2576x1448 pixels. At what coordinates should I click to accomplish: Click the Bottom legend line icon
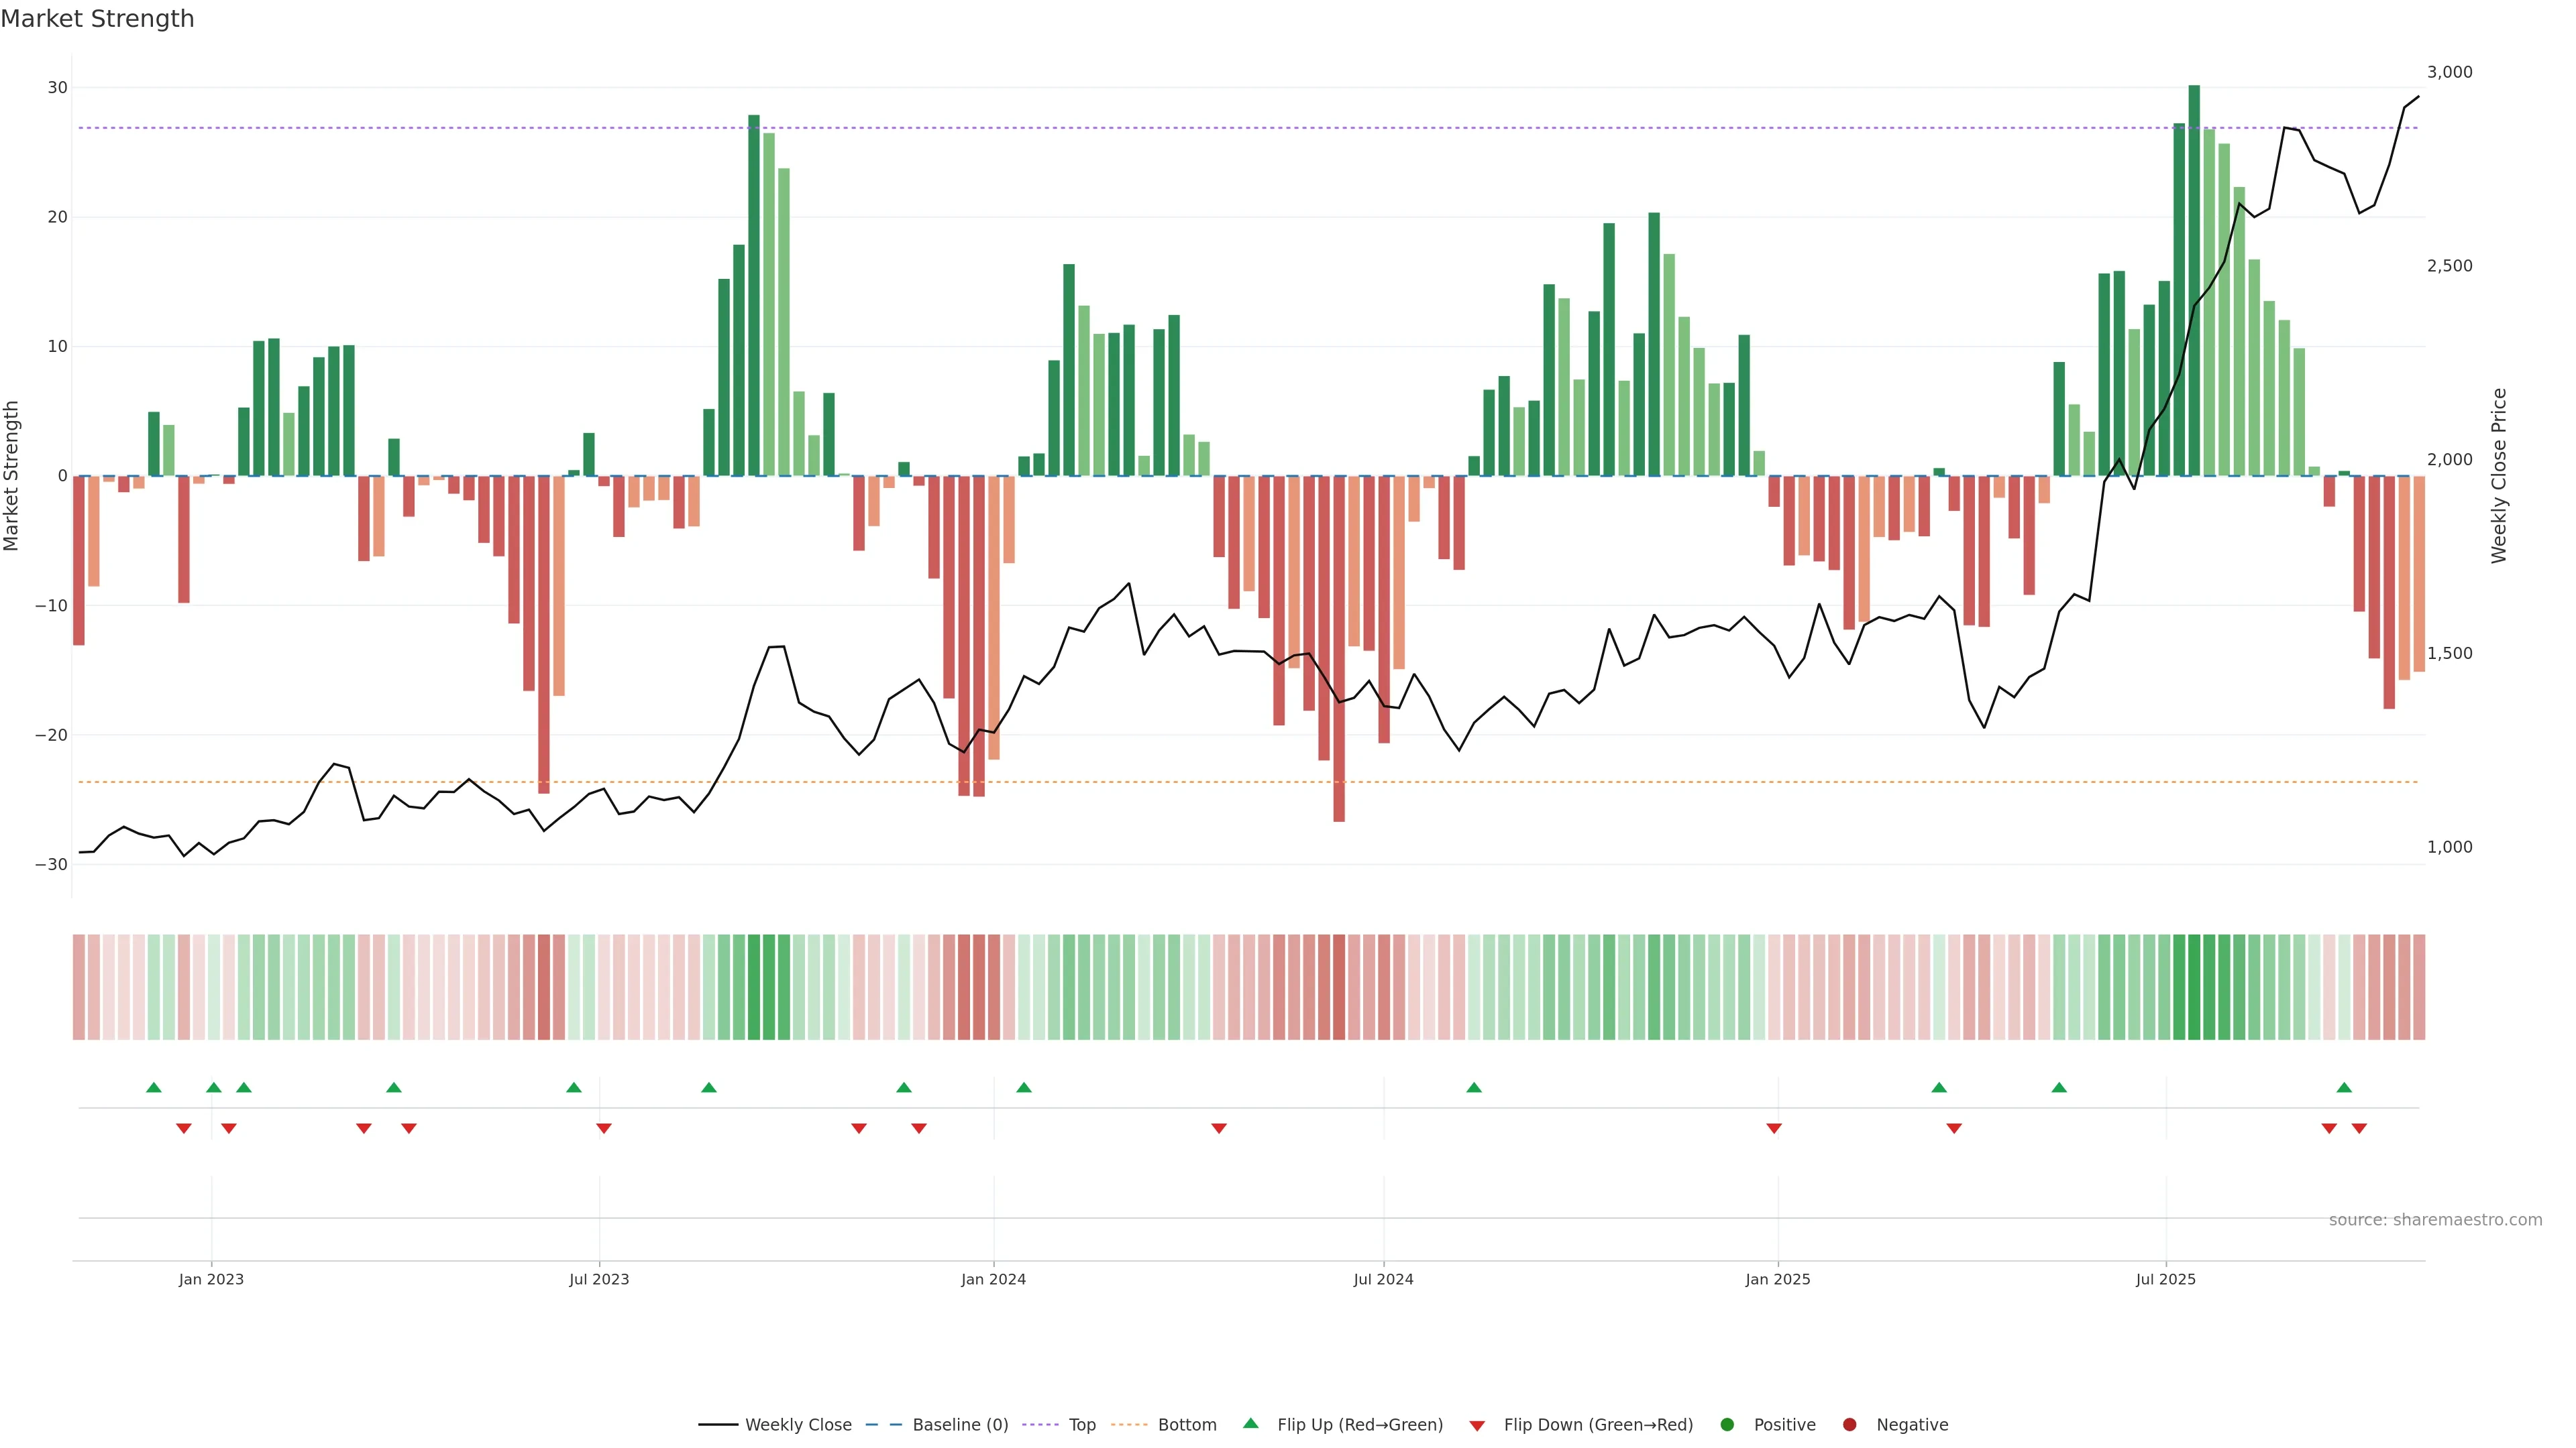tap(1129, 1425)
